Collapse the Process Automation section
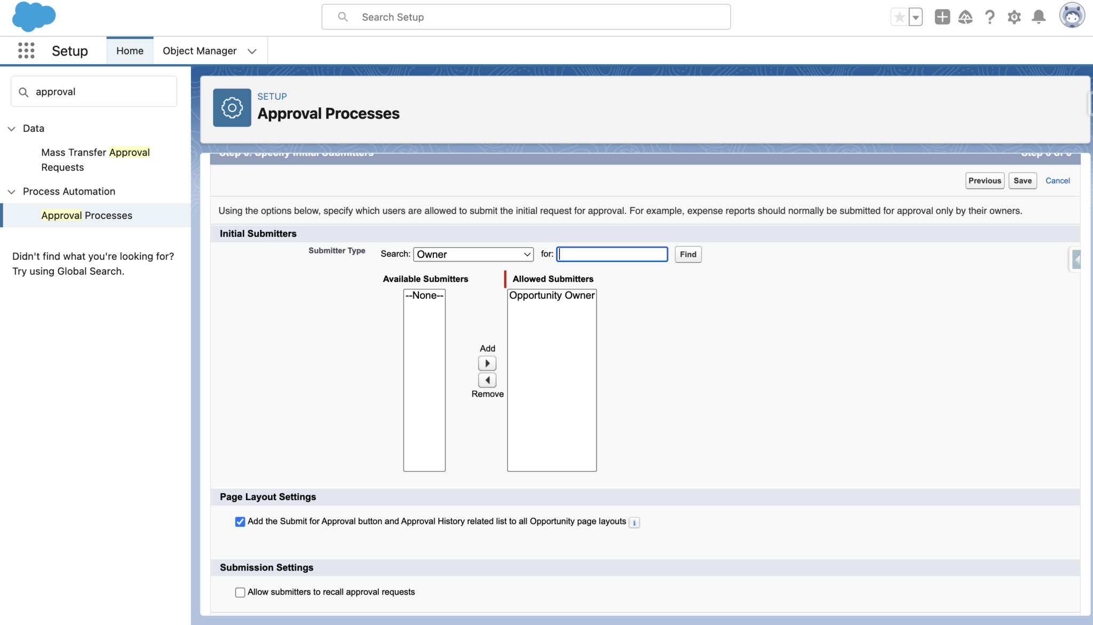1093x625 pixels. (x=12, y=192)
